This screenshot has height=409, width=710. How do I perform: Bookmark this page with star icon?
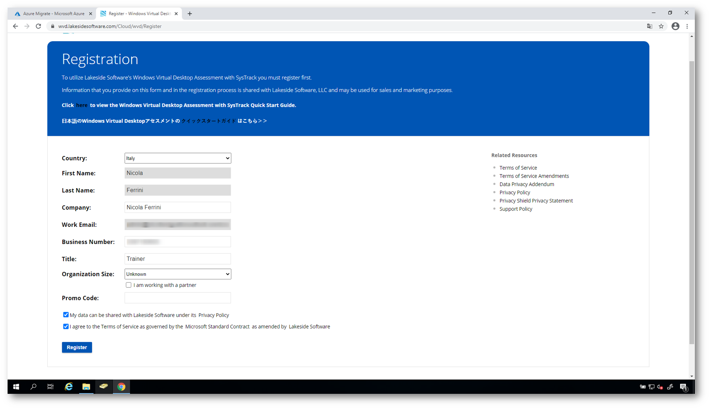[661, 26]
